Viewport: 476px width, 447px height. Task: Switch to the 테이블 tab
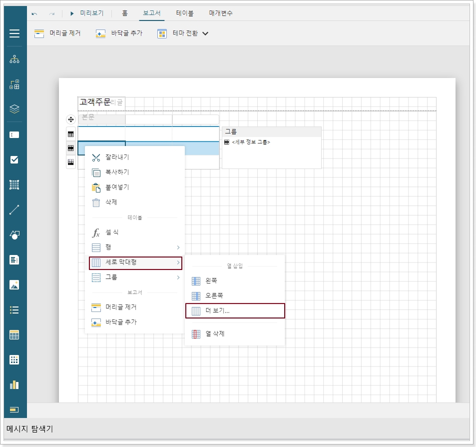[x=185, y=13]
